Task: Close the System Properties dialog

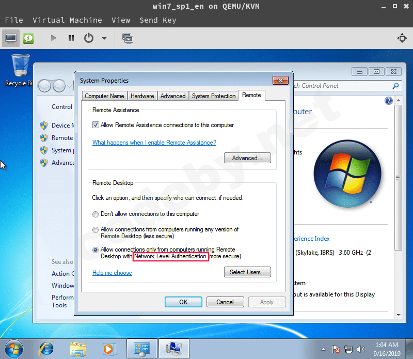Action: coord(280,81)
